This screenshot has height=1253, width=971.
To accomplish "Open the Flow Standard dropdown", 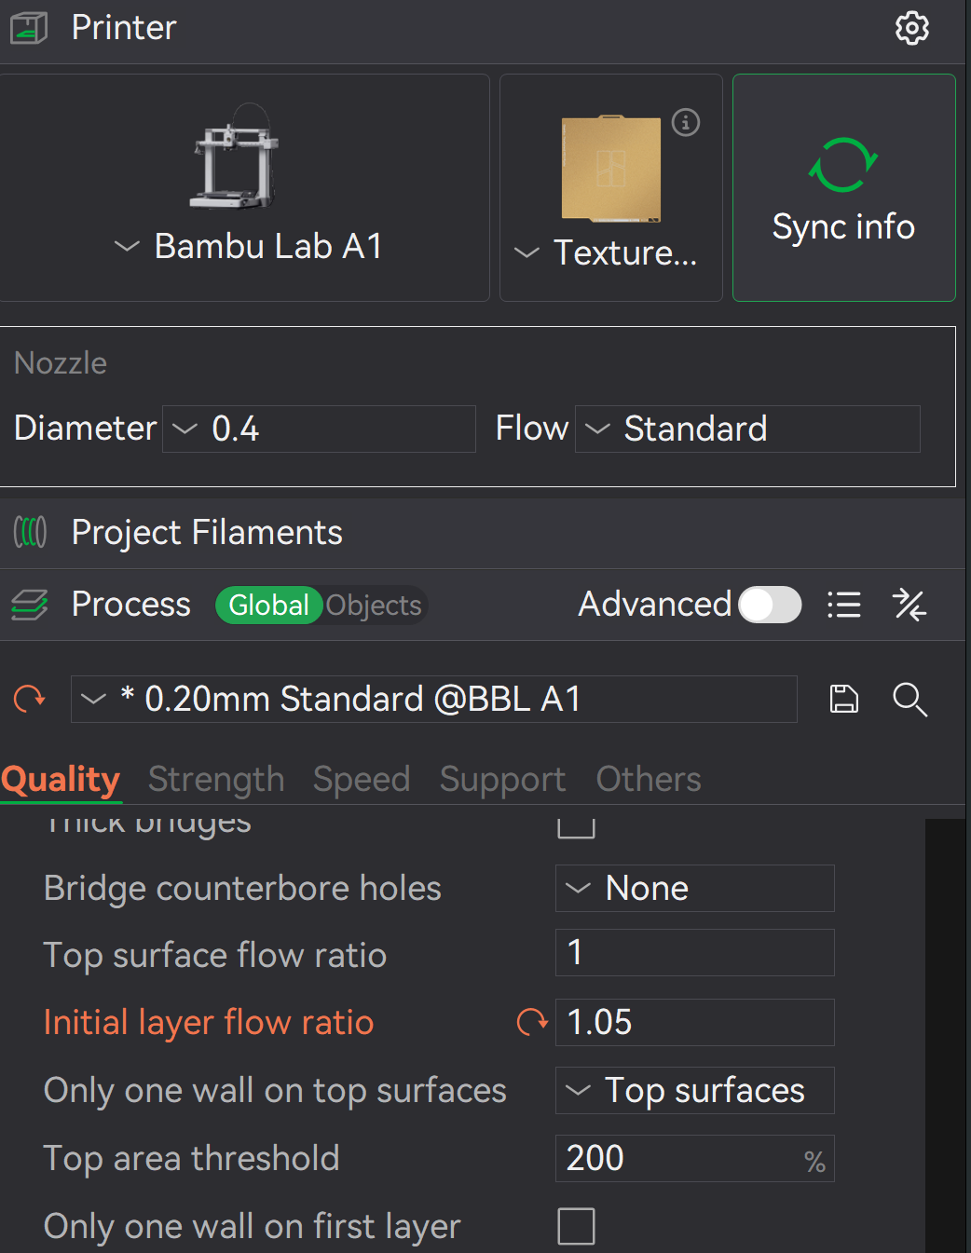I will click(747, 429).
